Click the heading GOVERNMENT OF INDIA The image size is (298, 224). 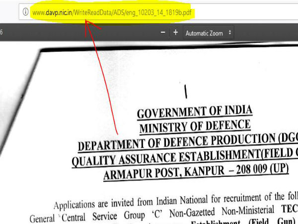click(x=195, y=112)
